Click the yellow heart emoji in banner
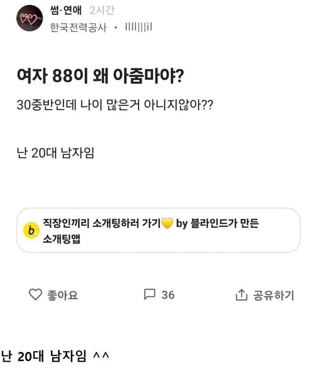 pos(167,225)
